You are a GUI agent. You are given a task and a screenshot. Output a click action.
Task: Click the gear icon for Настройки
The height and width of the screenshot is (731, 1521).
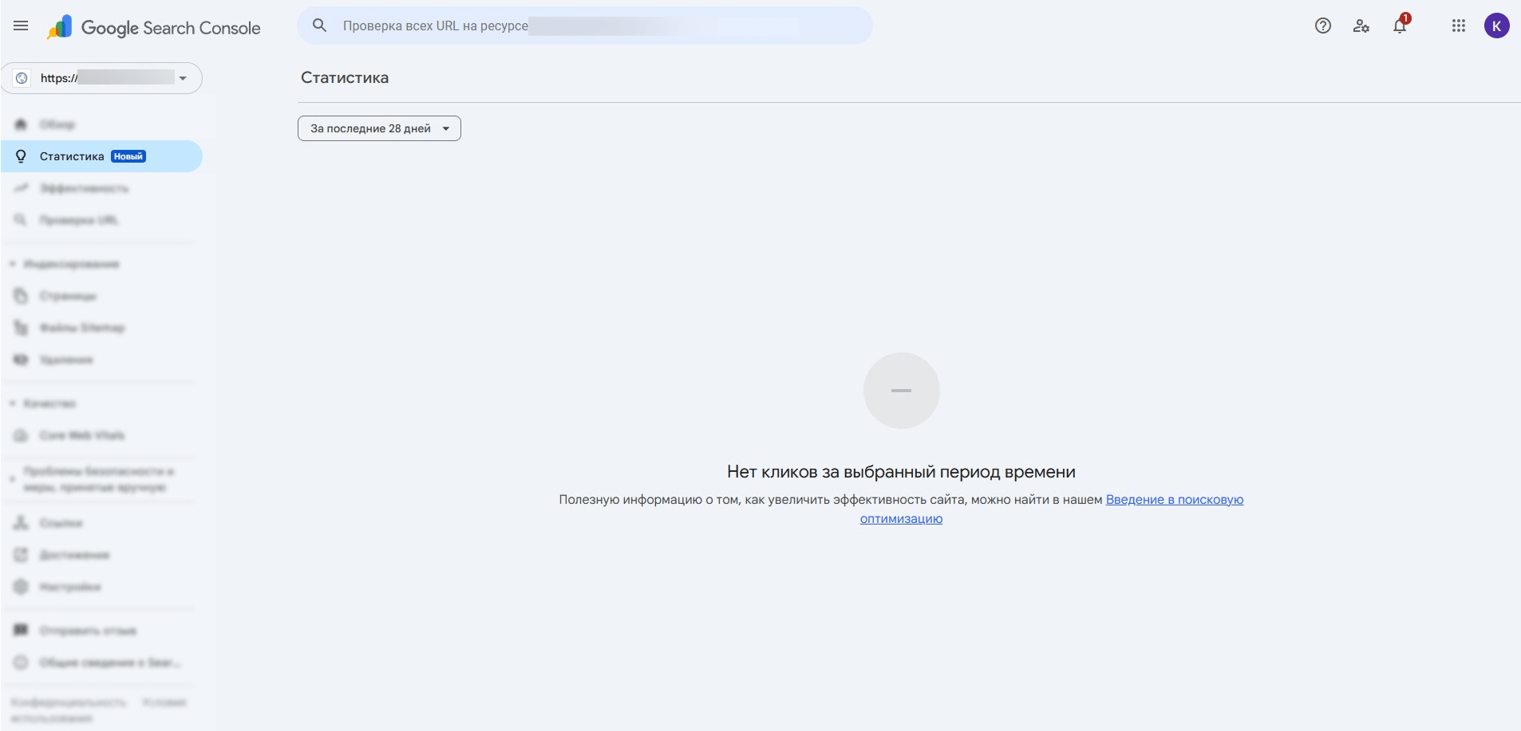pos(21,587)
